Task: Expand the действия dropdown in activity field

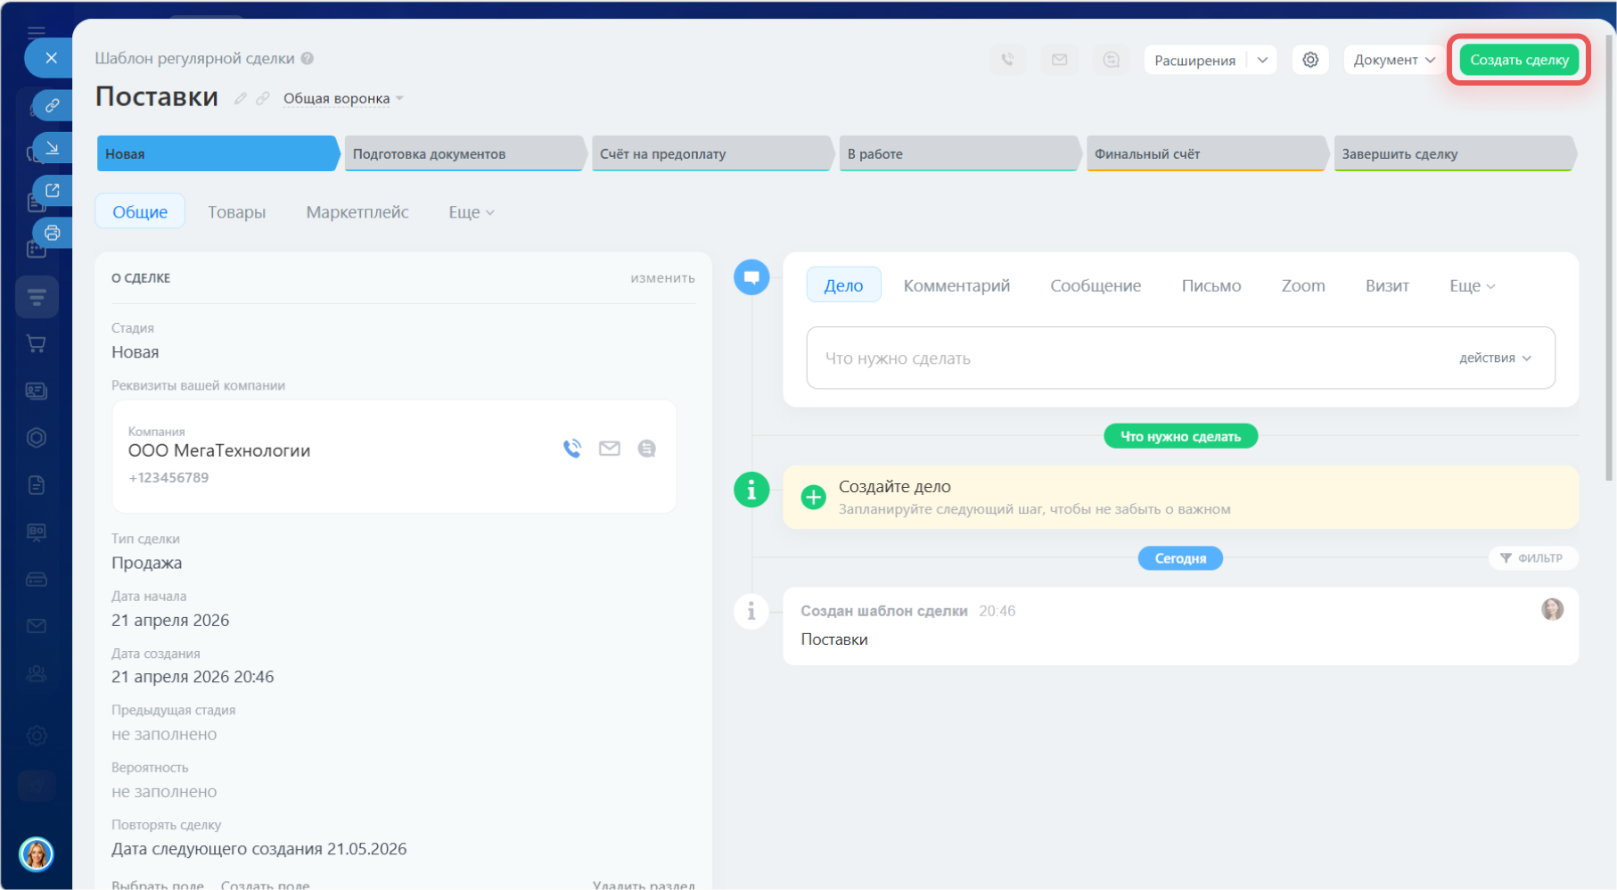Action: point(1494,358)
